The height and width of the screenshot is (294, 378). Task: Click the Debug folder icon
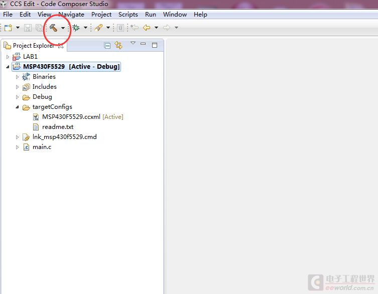pyautogui.click(x=26, y=97)
